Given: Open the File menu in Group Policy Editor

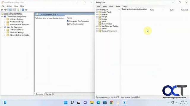Looking at the screenshot, I should [3, 6].
